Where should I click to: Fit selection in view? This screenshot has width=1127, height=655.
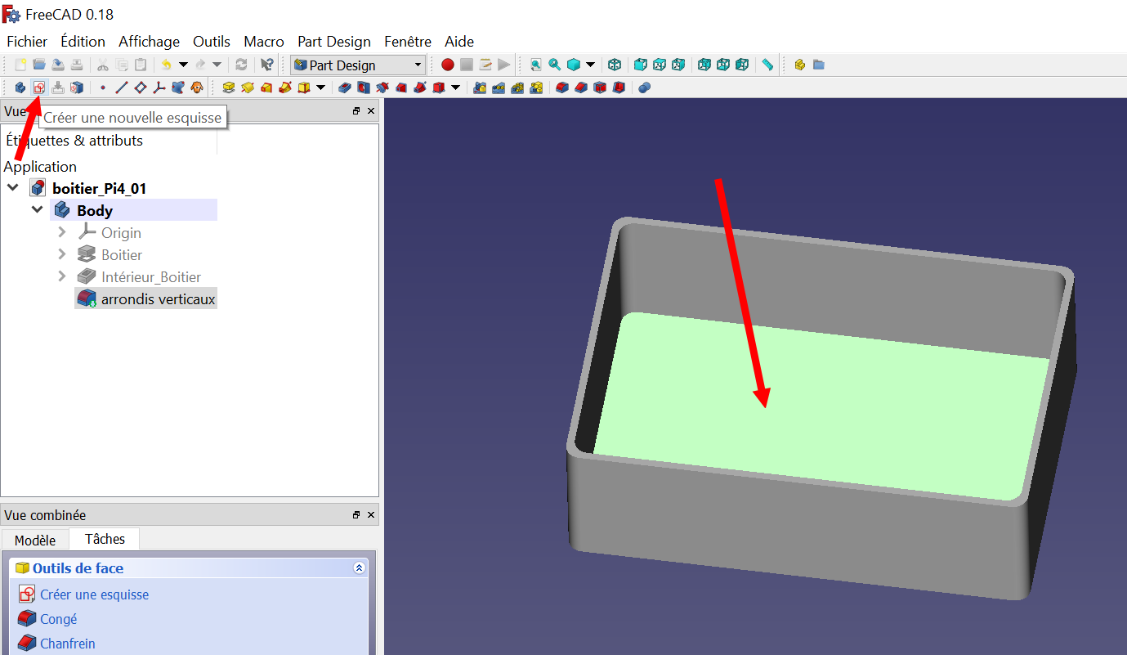pyautogui.click(x=554, y=65)
